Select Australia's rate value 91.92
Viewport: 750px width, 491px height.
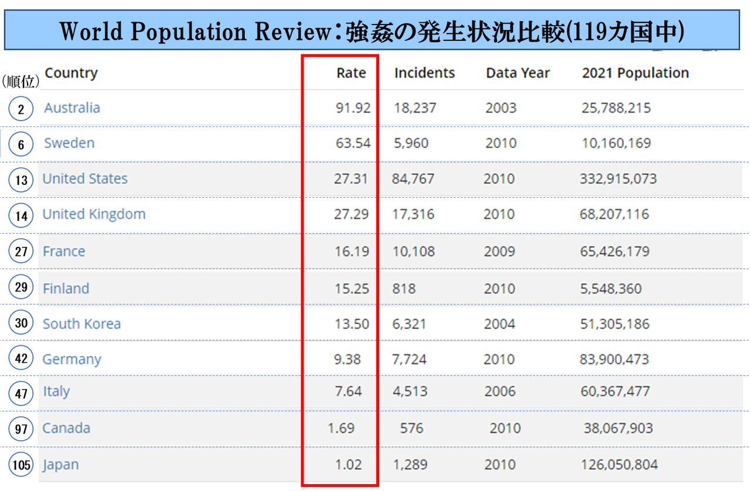tap(353, 108)
